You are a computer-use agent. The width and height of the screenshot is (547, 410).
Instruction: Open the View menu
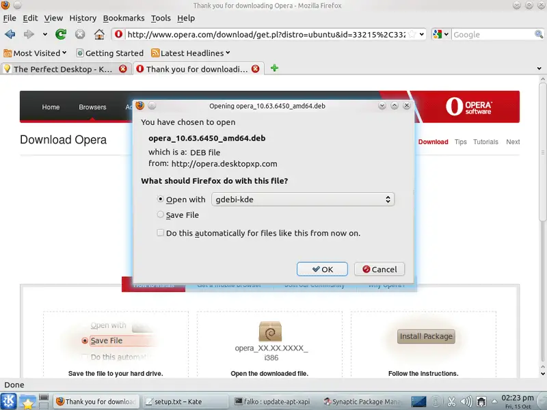(53, 18)
